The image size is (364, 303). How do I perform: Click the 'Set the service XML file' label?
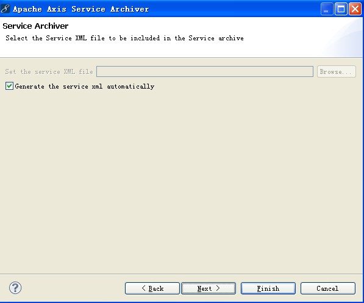[49, 71]
